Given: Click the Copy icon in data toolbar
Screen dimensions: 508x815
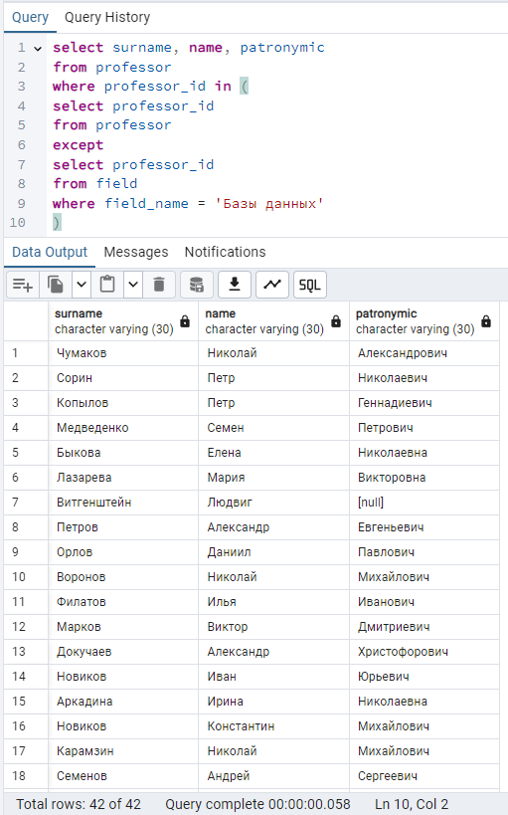Looking at the screenshot, I should tap(55, 285).
